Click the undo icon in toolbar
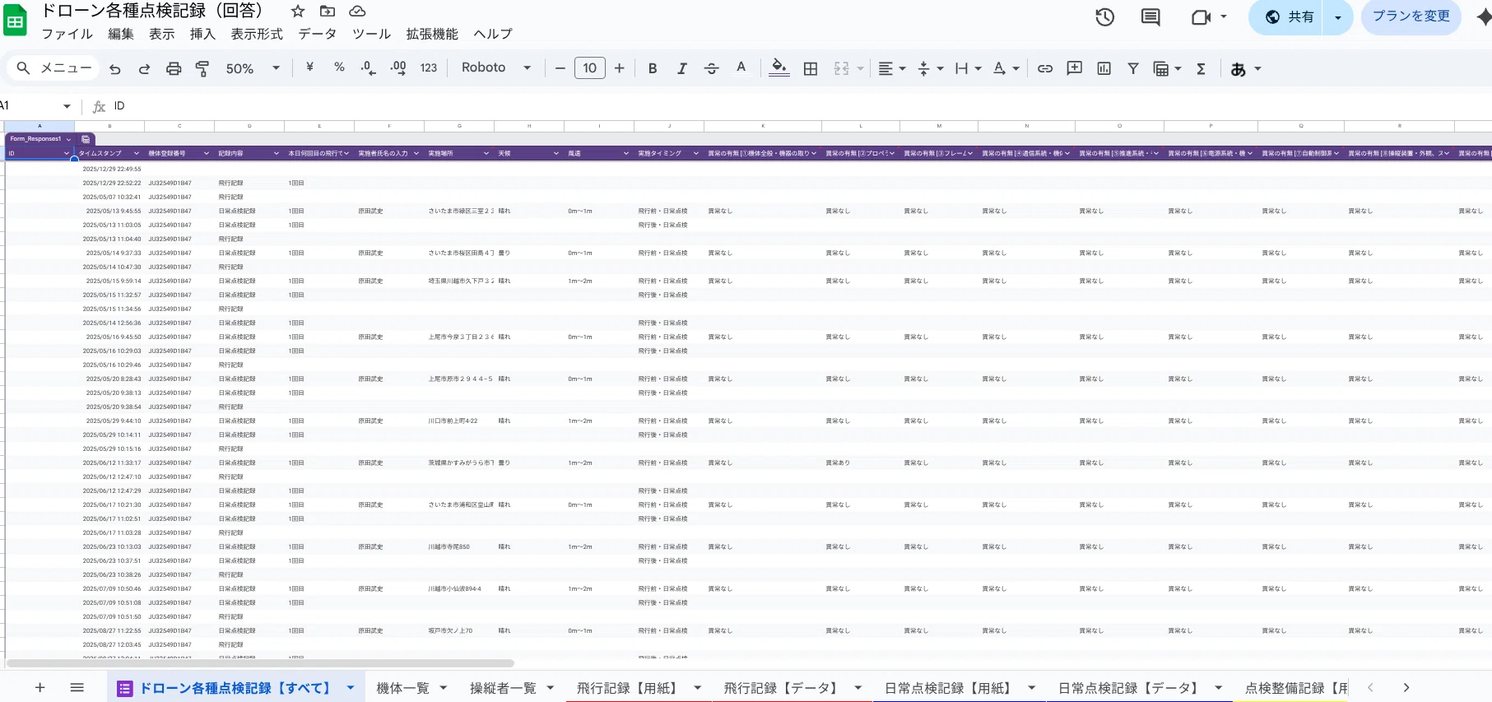Viewport: 1492px width, 702px height. point(115,69)
